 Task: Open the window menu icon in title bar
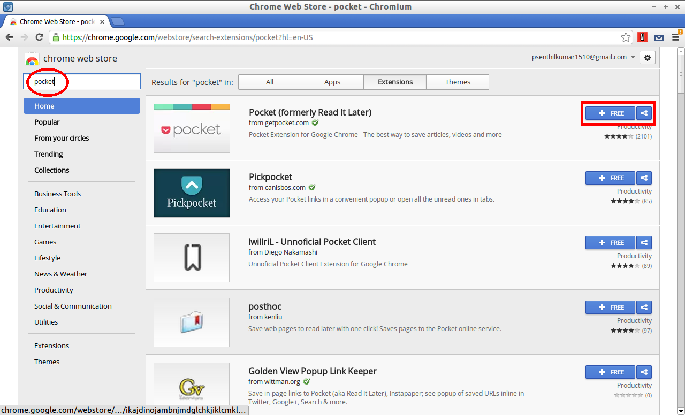click(8, 7)
